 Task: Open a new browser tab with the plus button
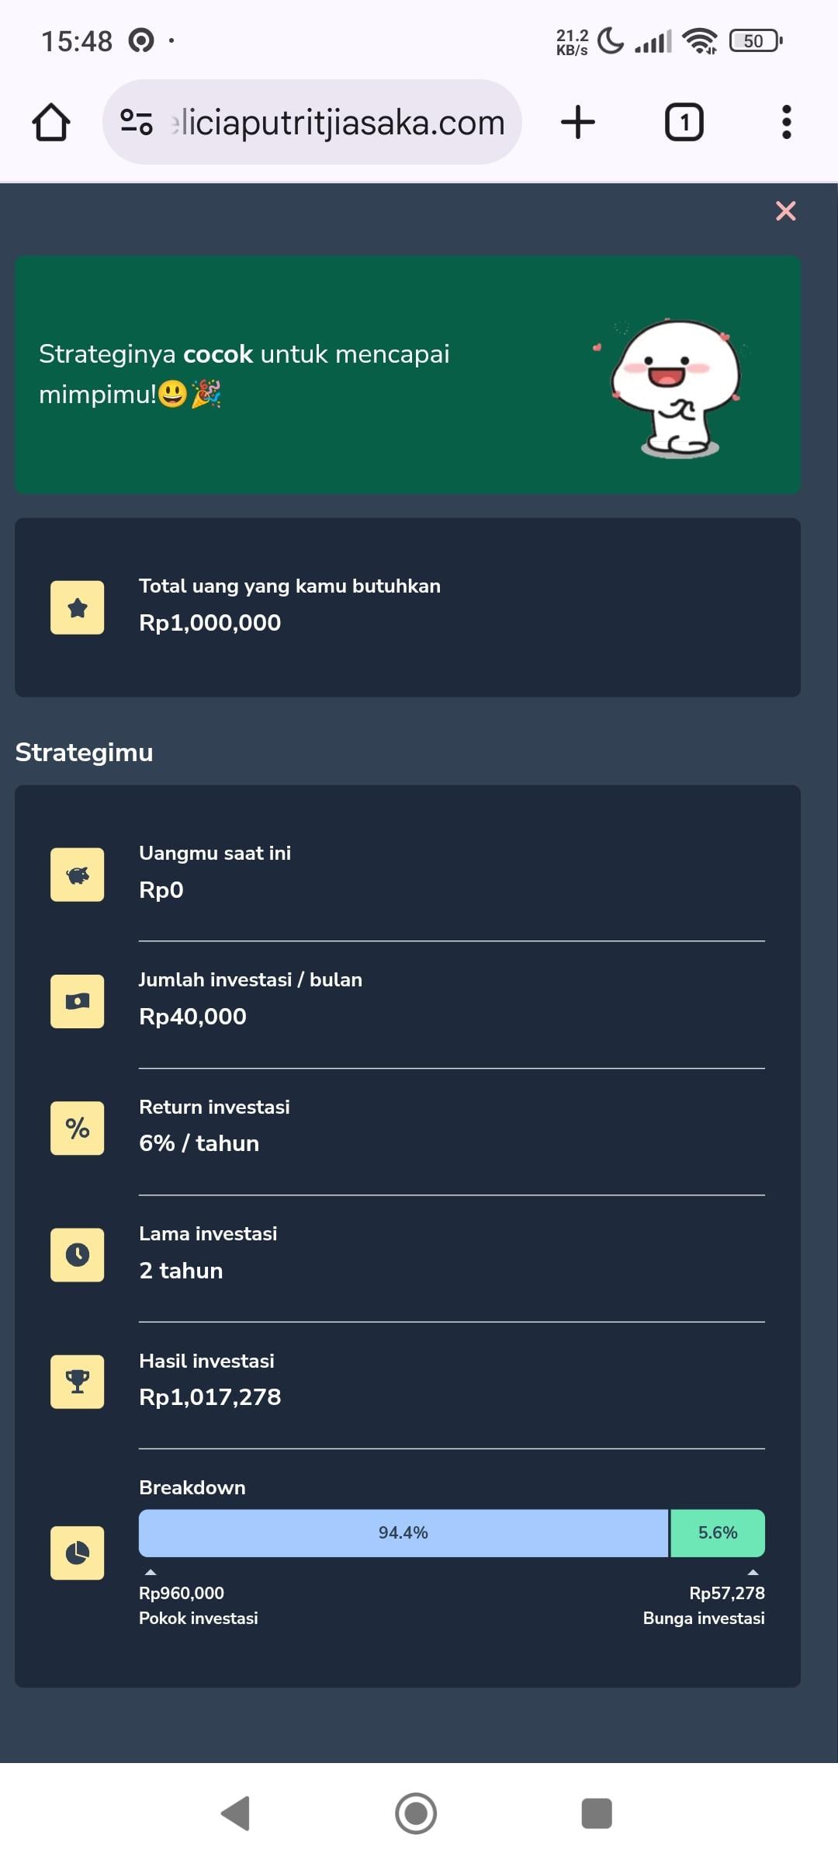tap(577, 120)
